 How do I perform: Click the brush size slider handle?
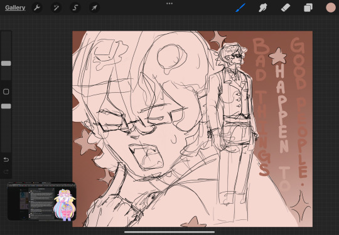(x=6, y=63)
